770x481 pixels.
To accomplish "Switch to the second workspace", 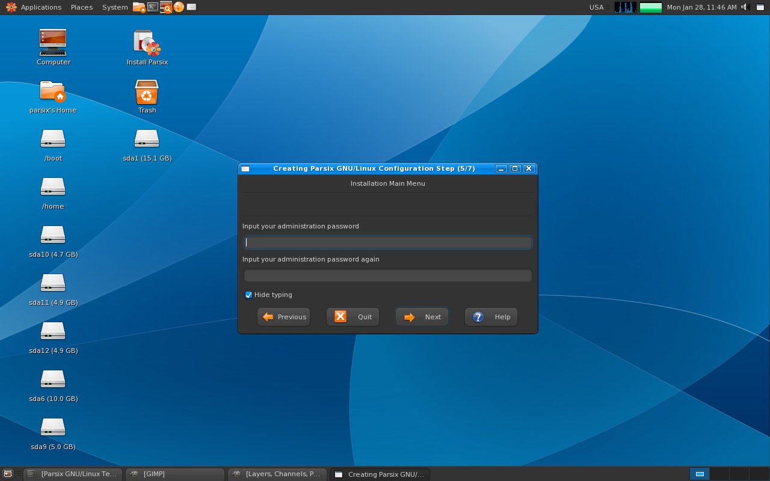I will pyautogui.click(x=719, y=474).
